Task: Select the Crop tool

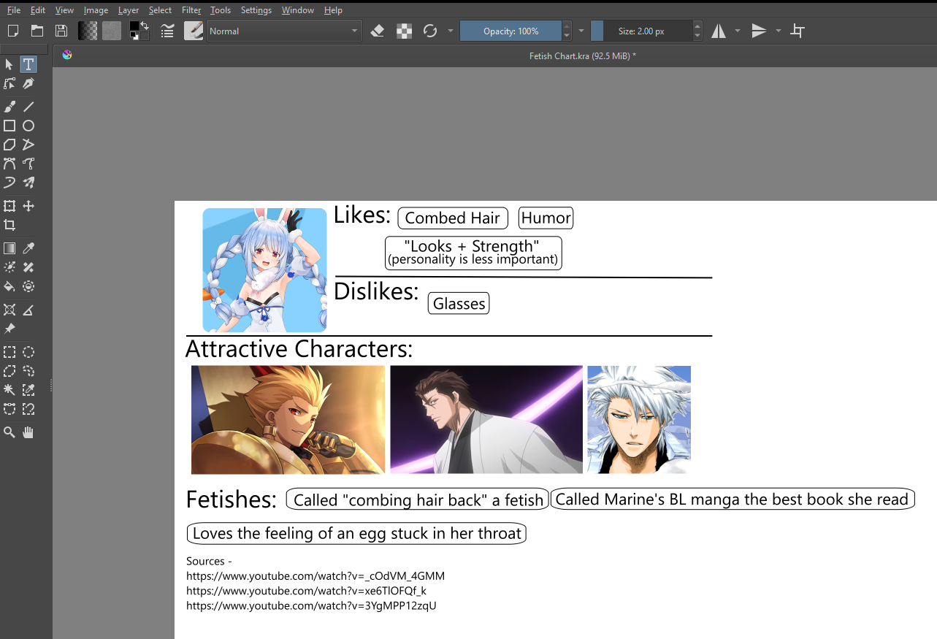Action: tap(9, 225)
